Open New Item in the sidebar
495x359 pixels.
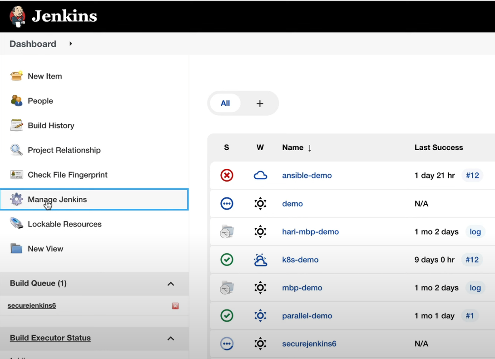(x=45, y=76)
